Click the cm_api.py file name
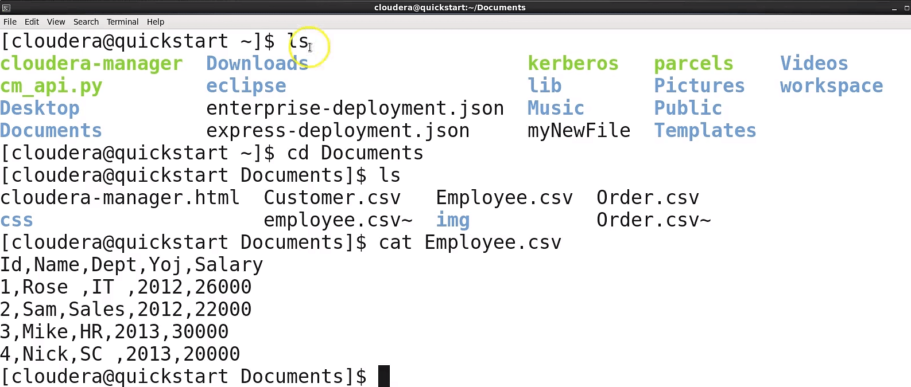Image resolution: width=911 pixels, height=387 pixels. [51, 86]
